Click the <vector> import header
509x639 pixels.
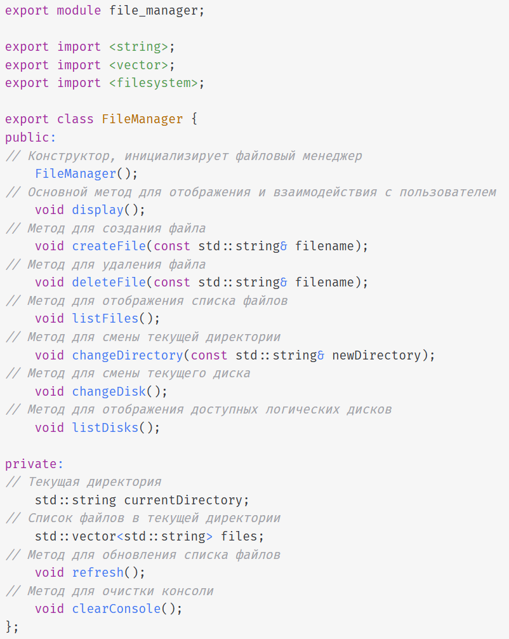click(138, 65)
